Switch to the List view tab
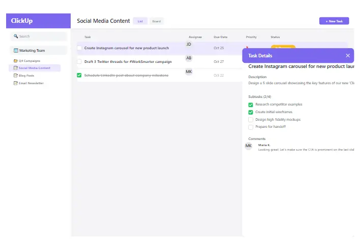 point(140,21)
